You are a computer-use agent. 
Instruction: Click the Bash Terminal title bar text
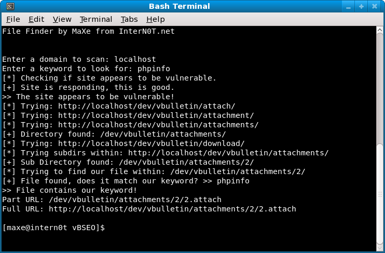pos(179,6)
